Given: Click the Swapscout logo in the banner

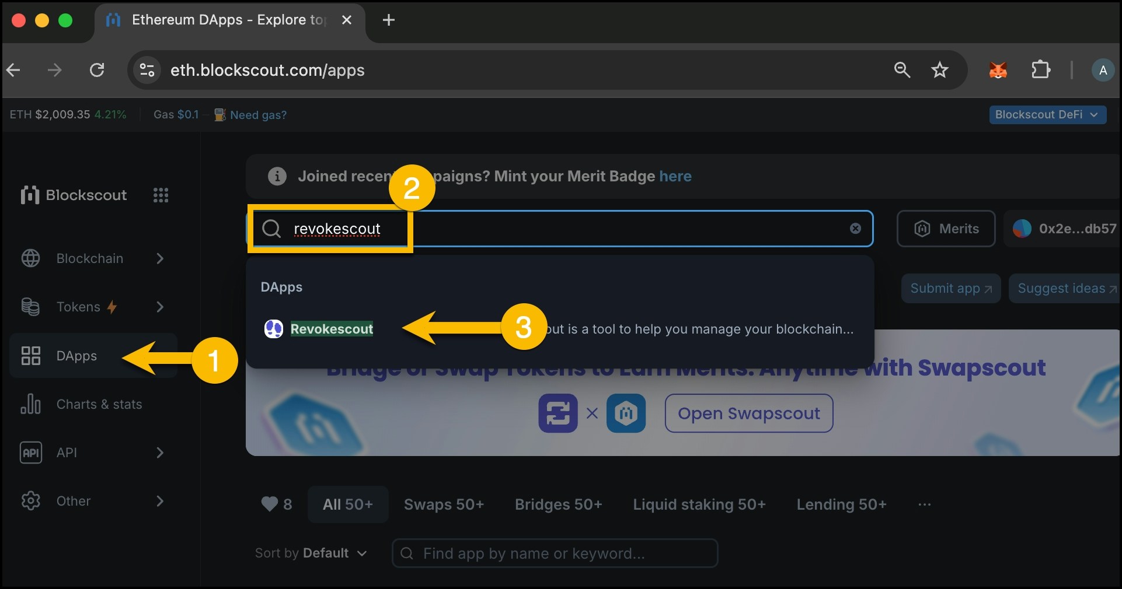Looking at the screenshot, I should [x=558, y=413].
